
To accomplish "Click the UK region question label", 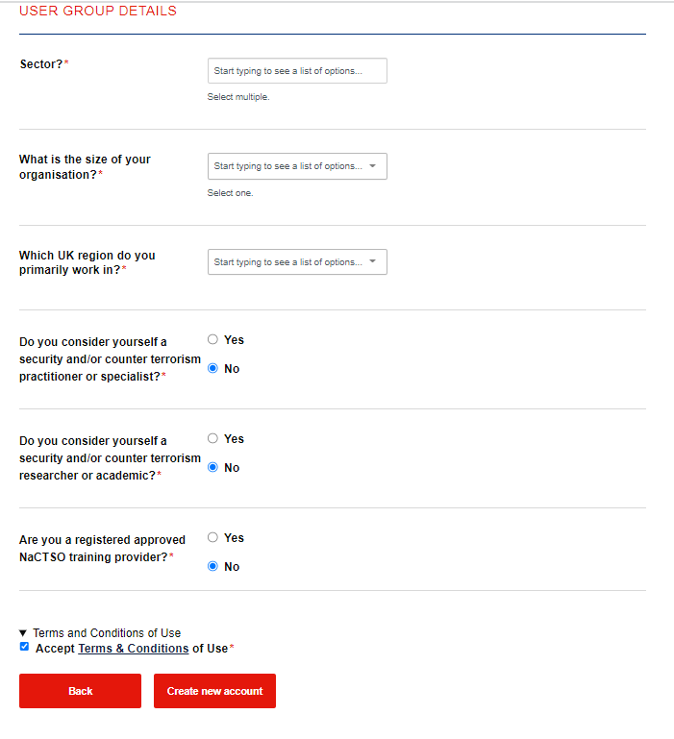I will 87,263.
